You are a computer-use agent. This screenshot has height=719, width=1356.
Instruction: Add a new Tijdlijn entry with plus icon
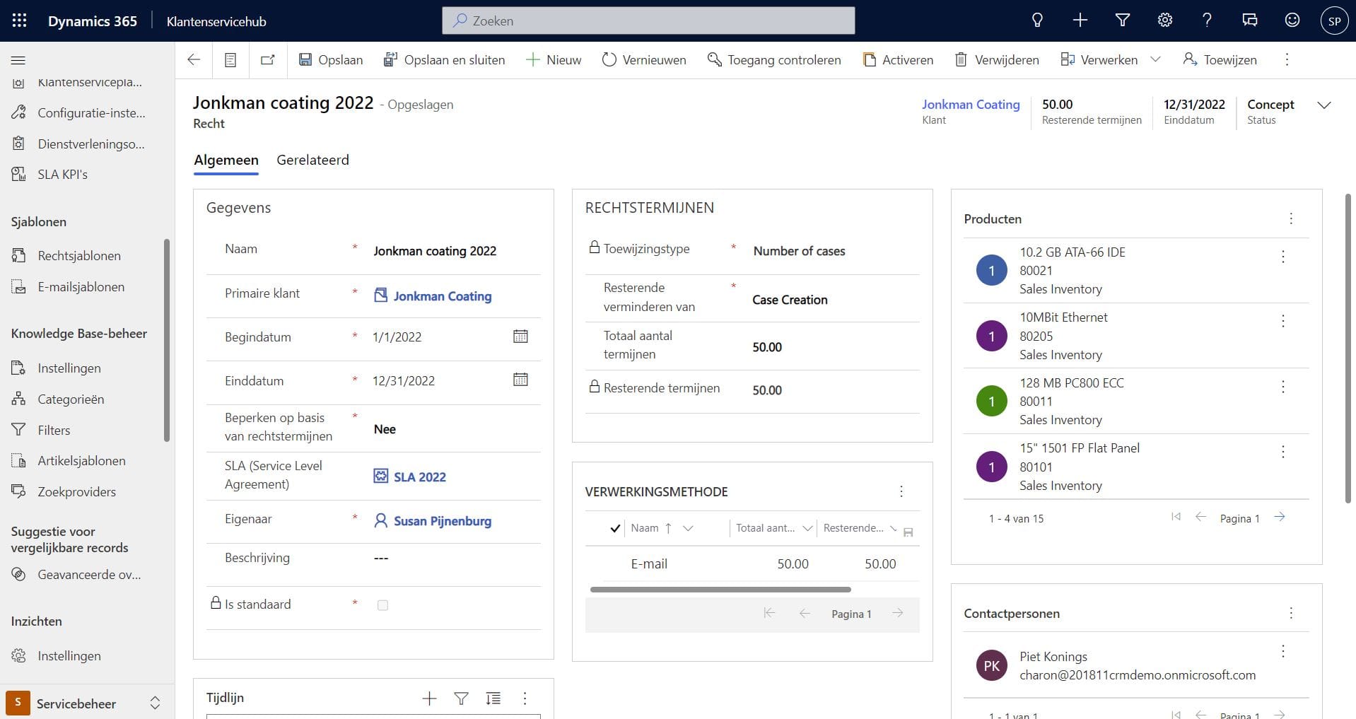(429, 698)
